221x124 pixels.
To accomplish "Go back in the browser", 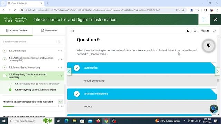I will (x=4, y=10).
